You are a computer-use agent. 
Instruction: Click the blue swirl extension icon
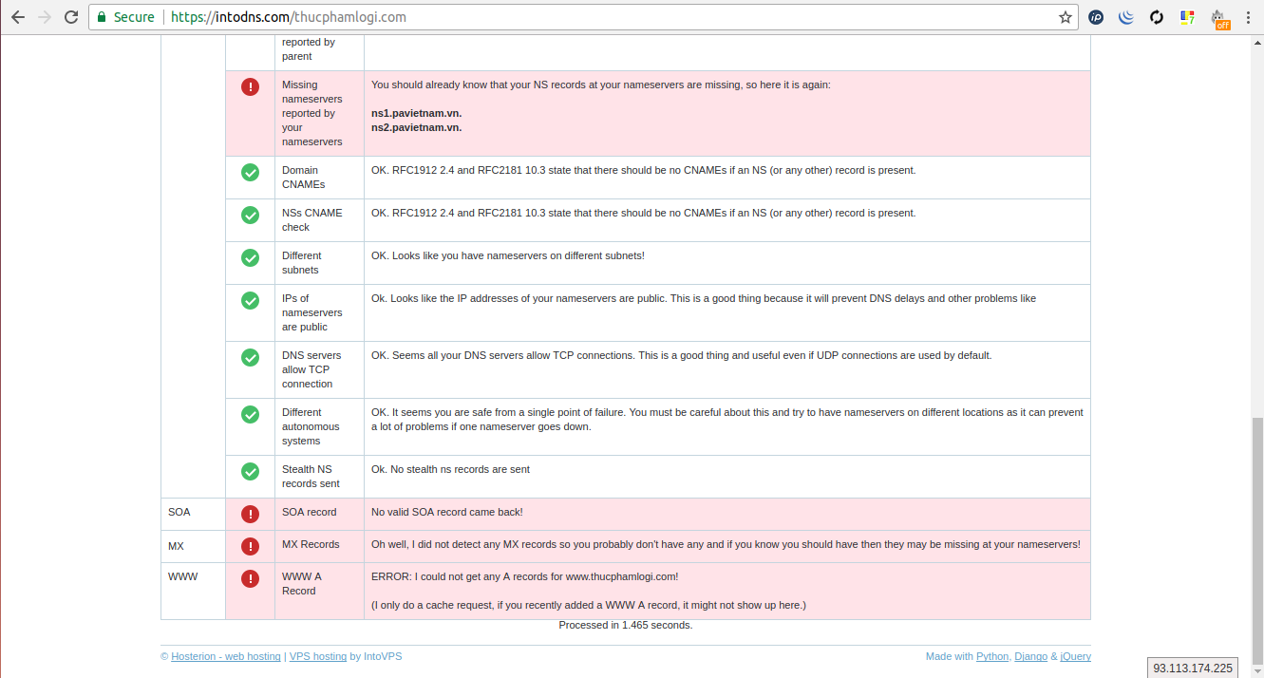coord(1126,17)
